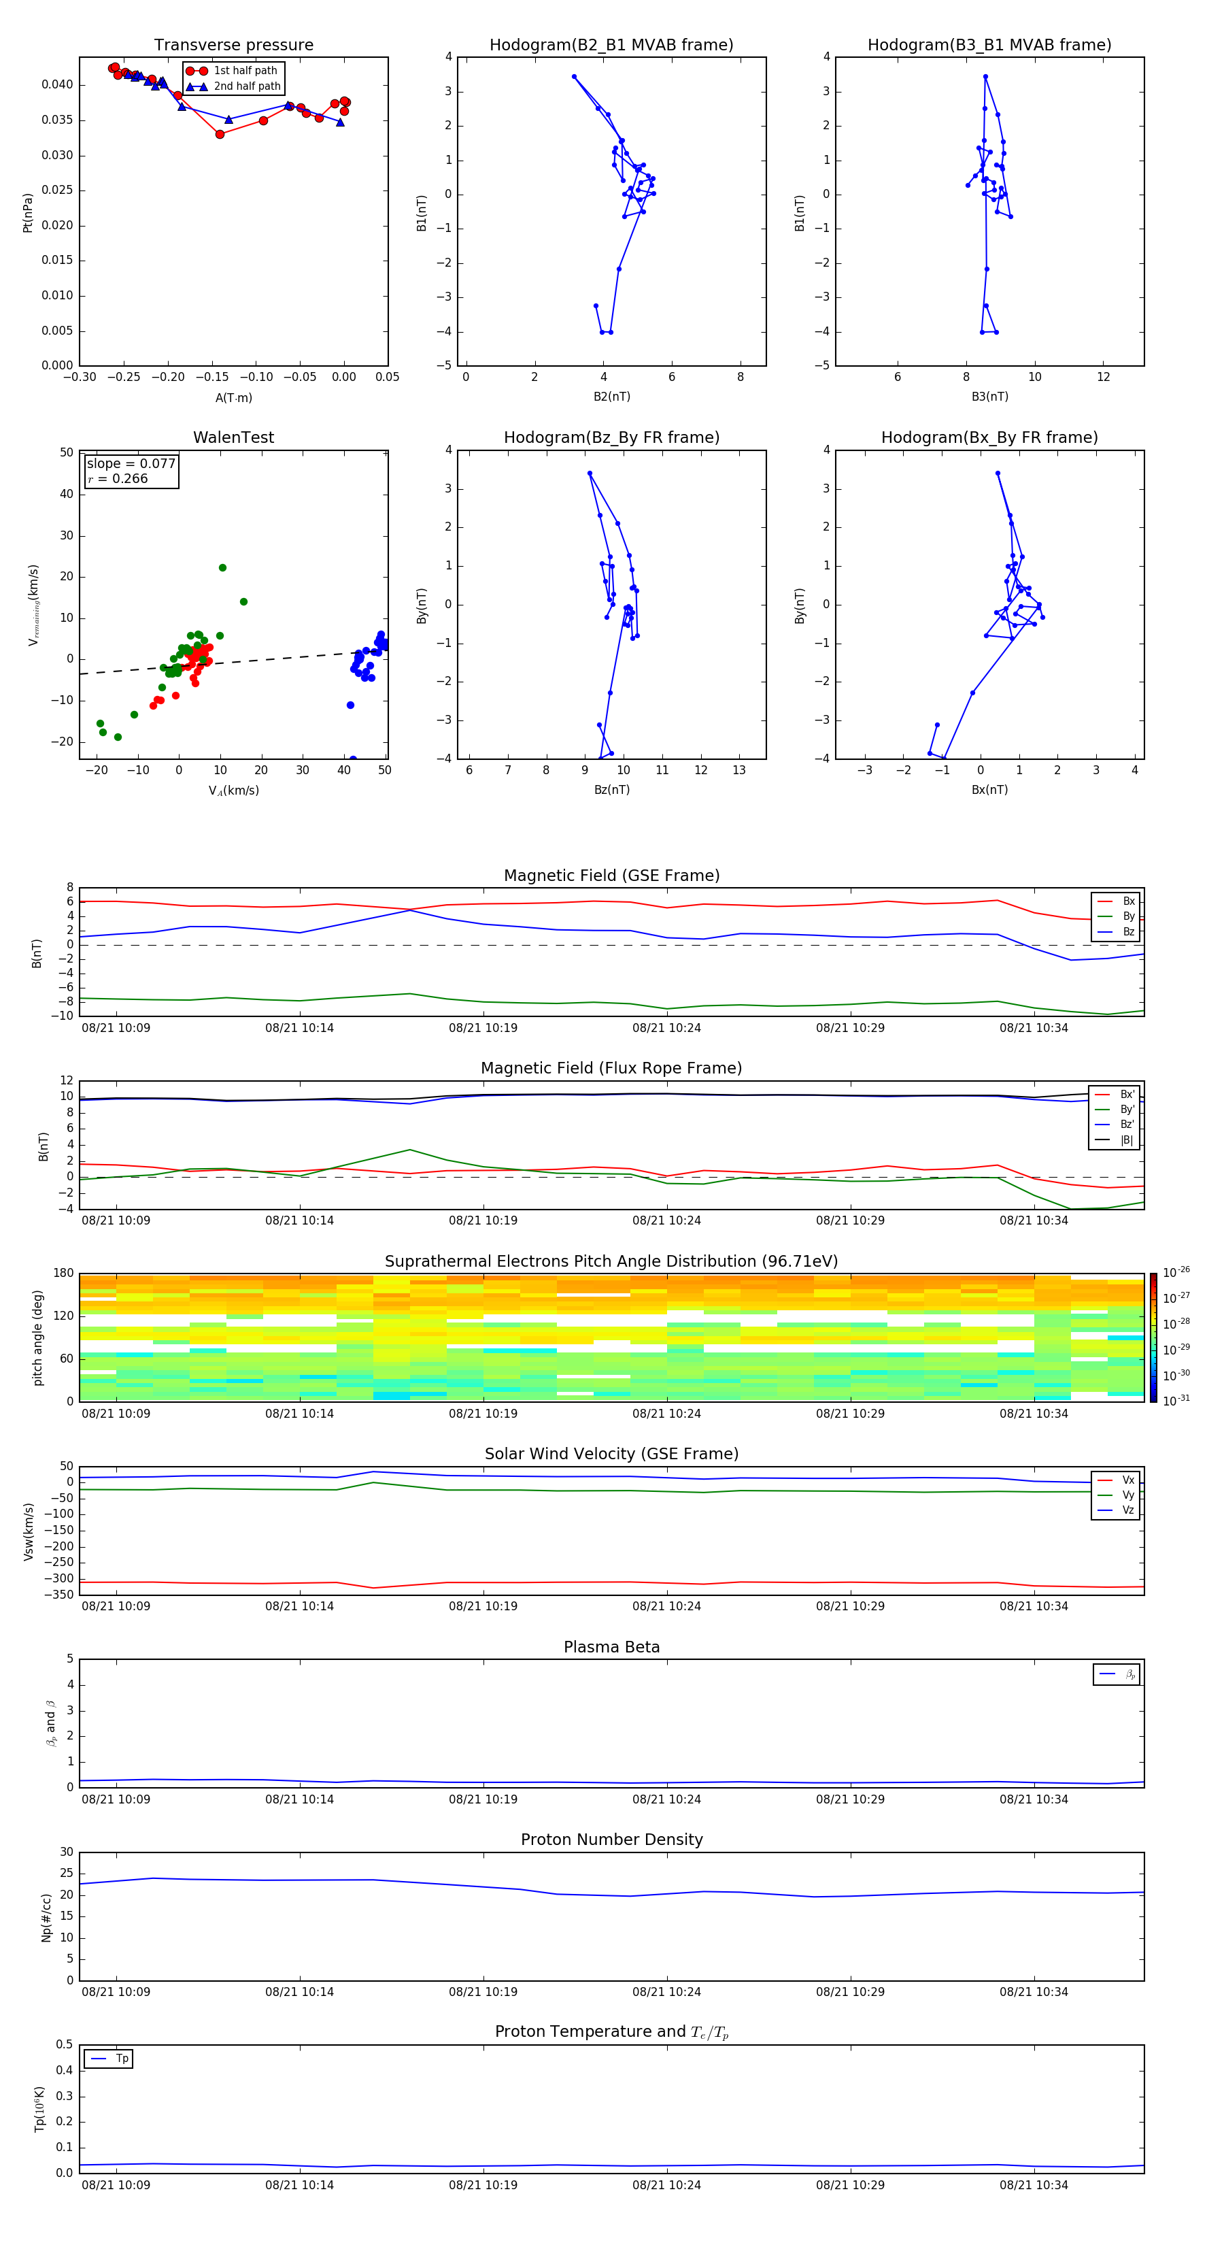Click the Suprathermal Electrons Pitch Angle Distribution title

611,1261
